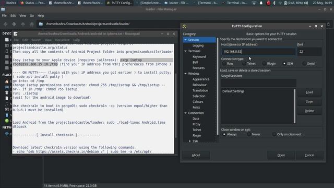Click the Load session button
This screenshot has width=334, height=188.
coord(309,92)
